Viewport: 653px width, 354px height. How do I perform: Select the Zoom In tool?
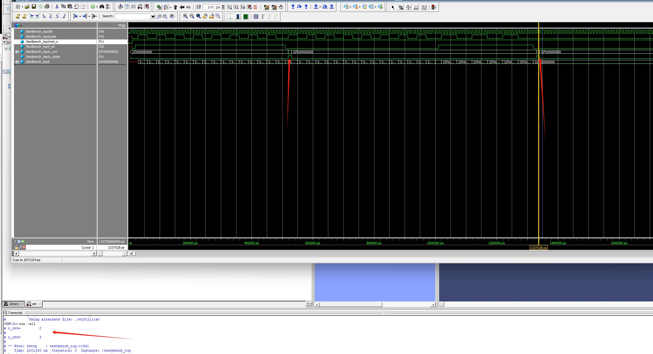(x=185, y=16)
